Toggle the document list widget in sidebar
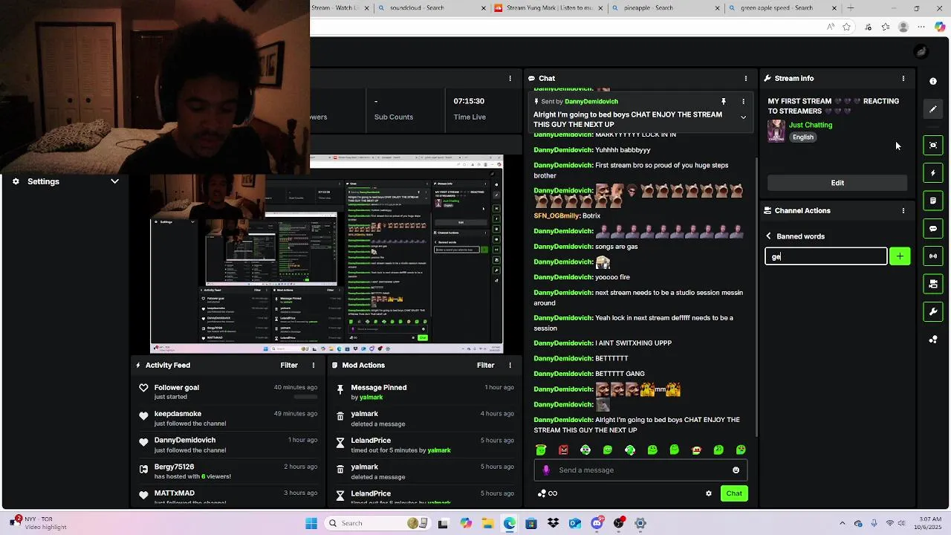The width and height of the screenshot is (951, 535). click(x=933, y=201)
